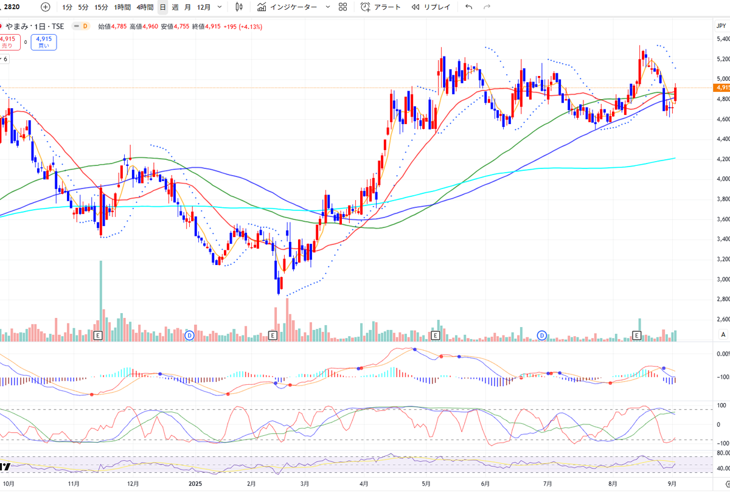
Task: Click the 2025 label on time axis
Action: pyautogui.click(x=195, y=484)
